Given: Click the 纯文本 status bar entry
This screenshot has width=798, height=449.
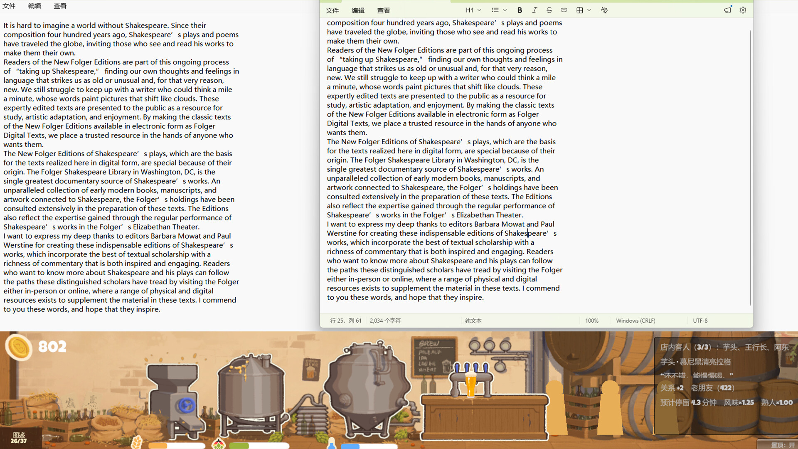Looking at the screenshot, I should [473, 321].
